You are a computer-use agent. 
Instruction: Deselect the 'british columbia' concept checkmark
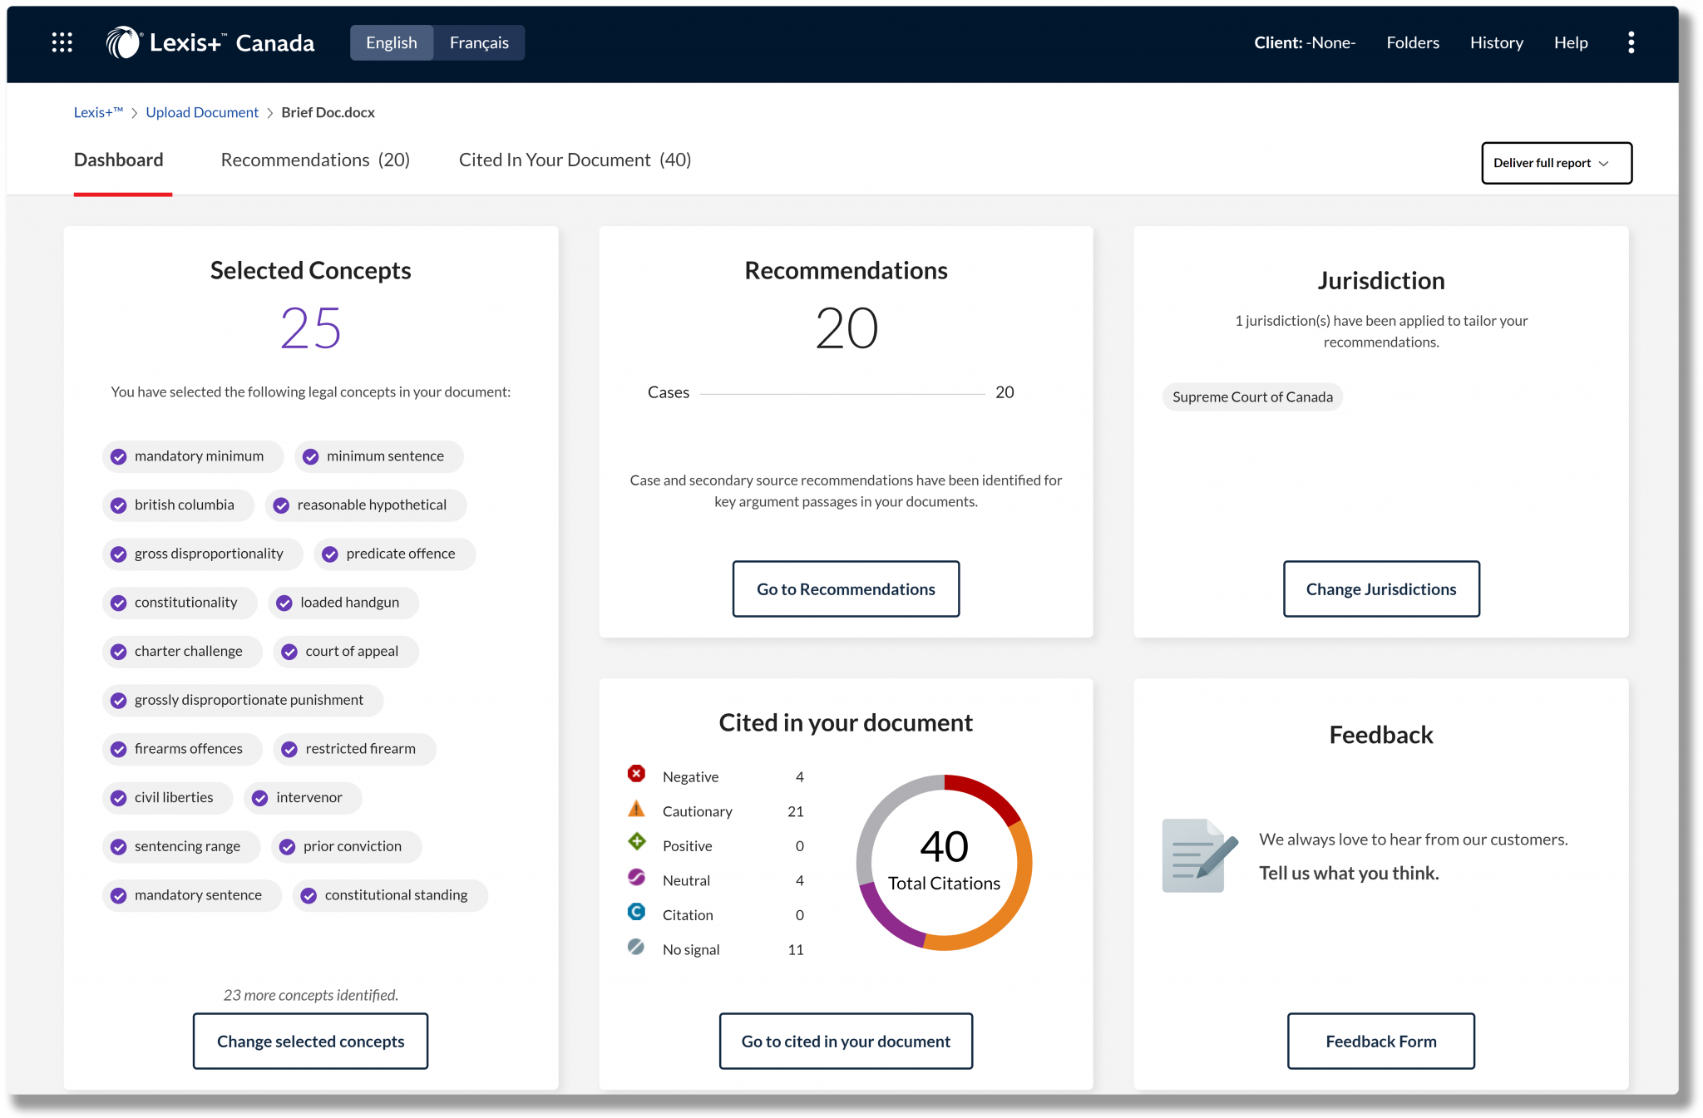tap(118, 505)
